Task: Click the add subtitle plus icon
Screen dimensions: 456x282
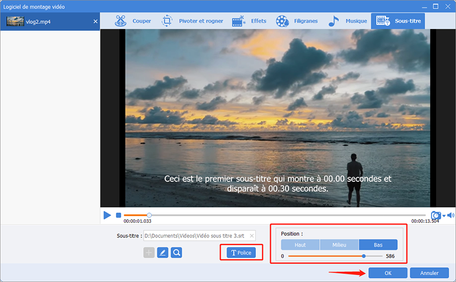Action: [x=148, y=252]
